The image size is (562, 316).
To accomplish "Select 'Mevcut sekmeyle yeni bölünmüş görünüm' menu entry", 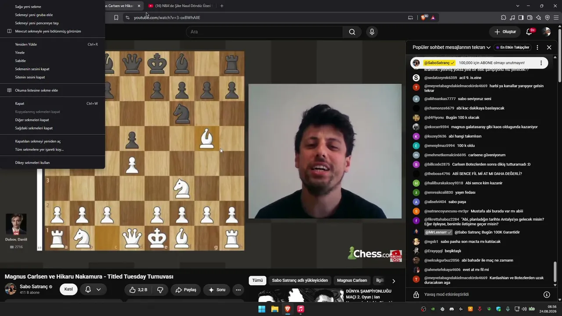I will tap(53, 31).
